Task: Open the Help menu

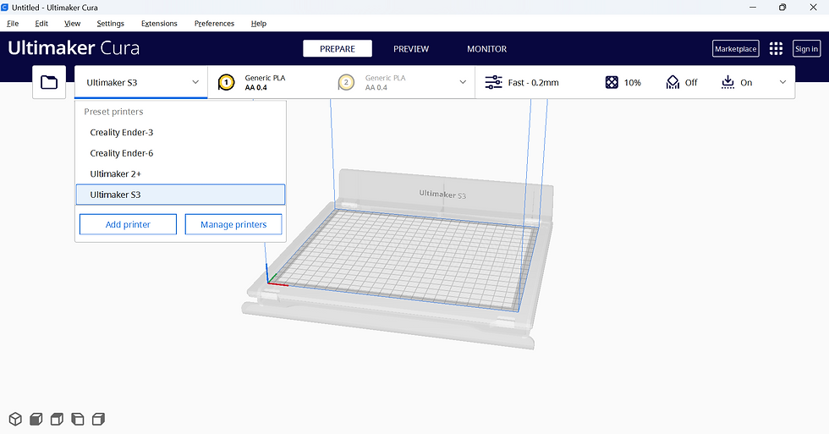Action: tap(259, 23)
